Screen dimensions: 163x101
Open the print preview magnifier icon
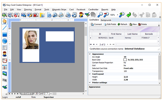[55, 15]
